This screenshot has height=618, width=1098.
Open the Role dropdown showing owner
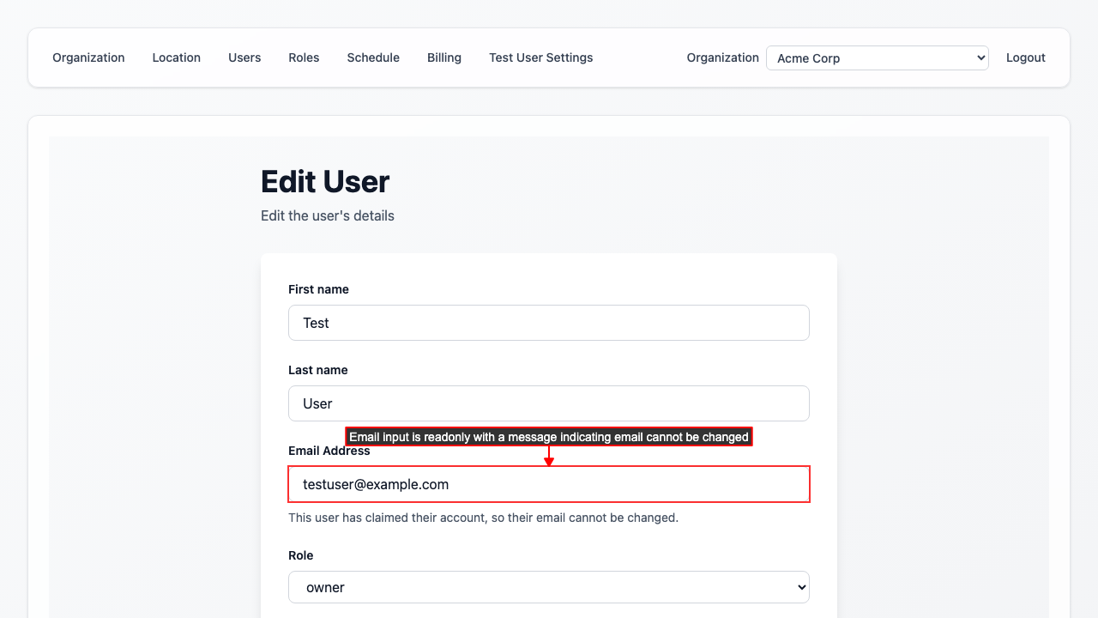549,587
